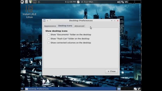
Task: Close Desktop Preferences with red X
Action: click(x=118, y=21)
